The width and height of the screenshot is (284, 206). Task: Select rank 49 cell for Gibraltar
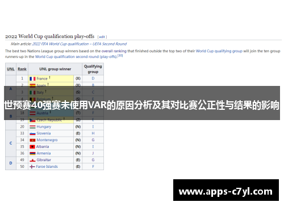22,160
